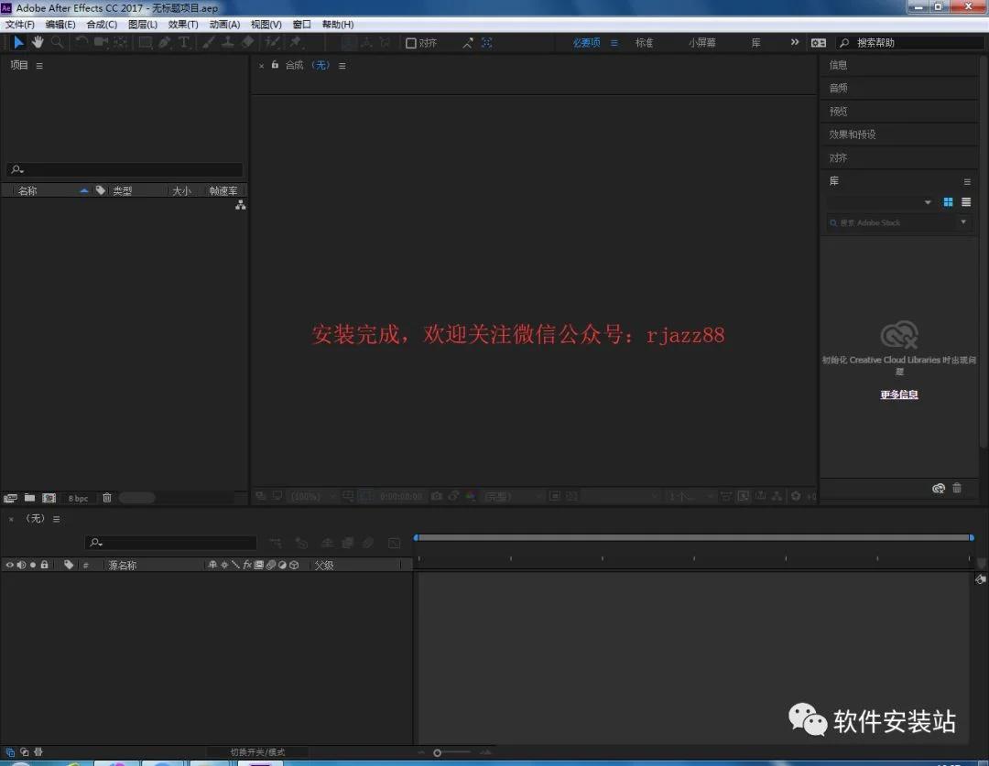
Task: Switch Library to list view
Action: pyautogui.click(x=966, y=202)
